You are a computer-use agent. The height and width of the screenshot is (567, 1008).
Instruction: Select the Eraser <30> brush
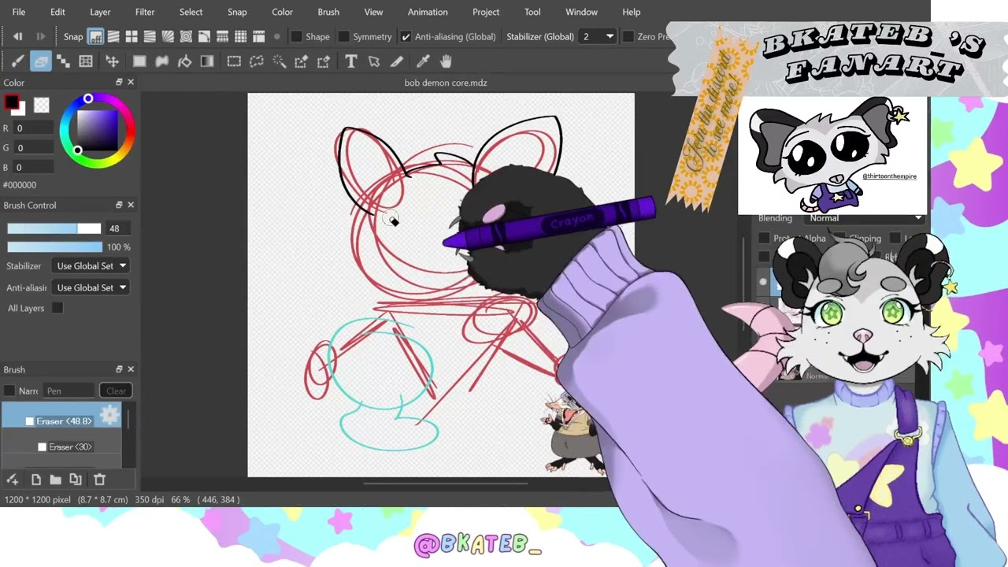click(x=62, y=447)
